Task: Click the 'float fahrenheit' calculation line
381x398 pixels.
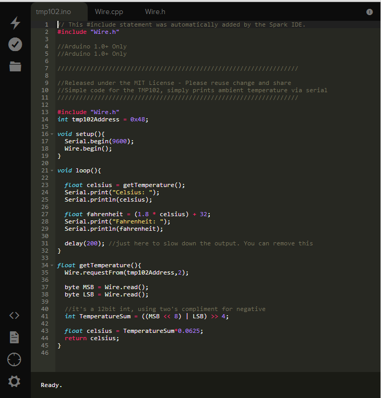Action: [x=138, y=214]
